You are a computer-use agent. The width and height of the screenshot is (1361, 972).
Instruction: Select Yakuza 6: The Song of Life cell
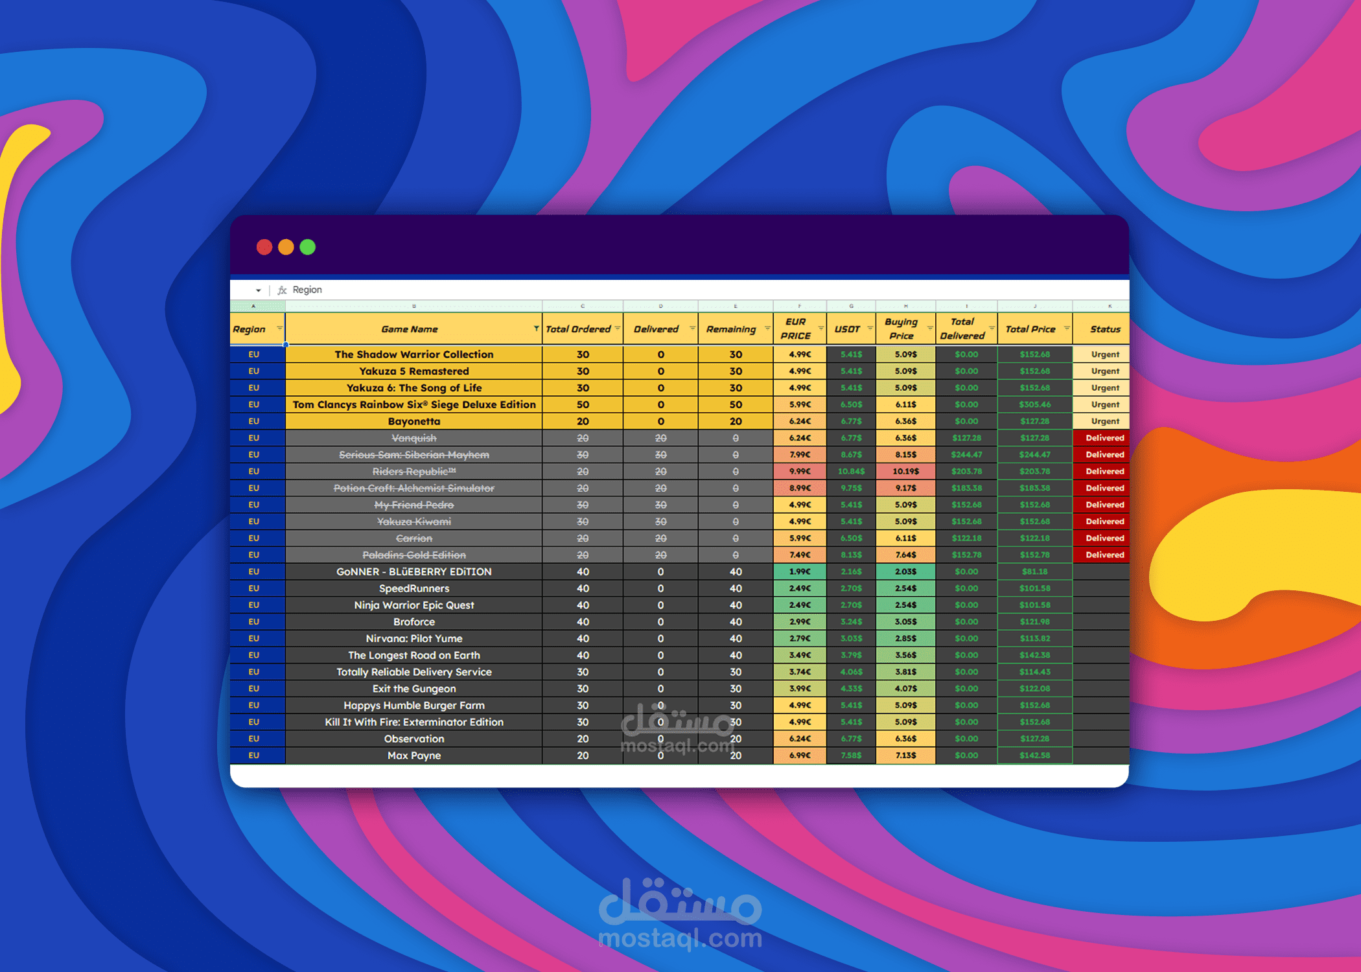[414, 388]
